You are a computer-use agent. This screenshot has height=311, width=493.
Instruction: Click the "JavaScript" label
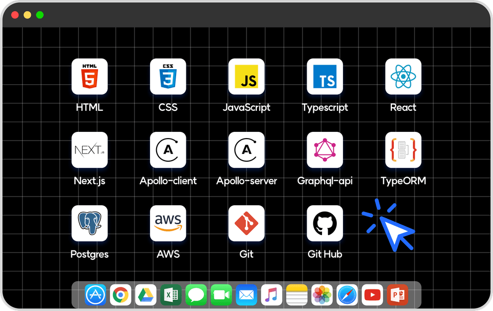tap(246, 108)
